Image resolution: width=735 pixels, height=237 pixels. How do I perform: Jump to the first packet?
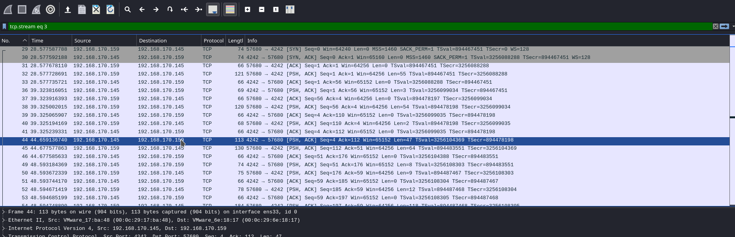click(184, 9)
